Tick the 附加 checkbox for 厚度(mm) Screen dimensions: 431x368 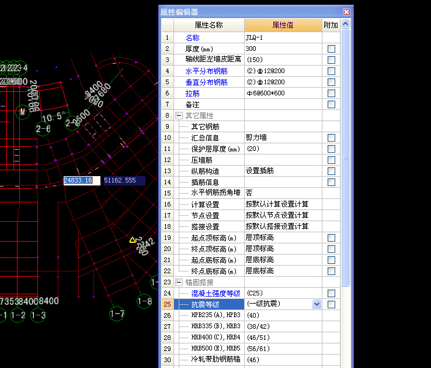coord(331,49)
